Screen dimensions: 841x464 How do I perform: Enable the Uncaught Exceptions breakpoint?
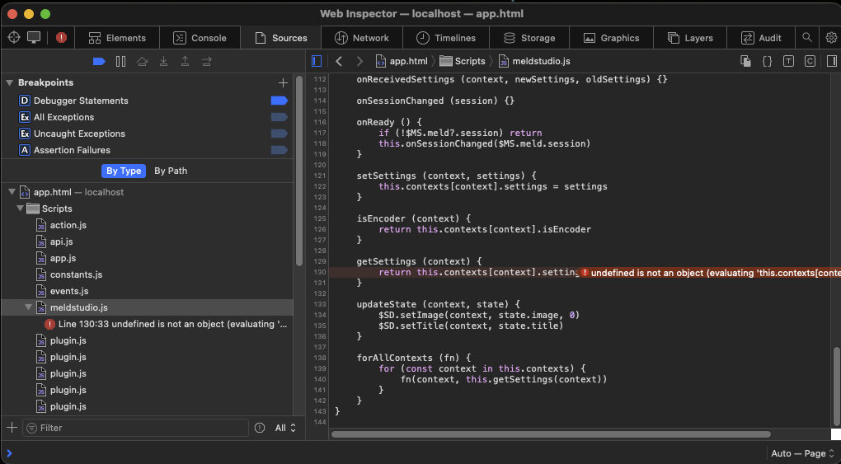click(x=279, y=134)
